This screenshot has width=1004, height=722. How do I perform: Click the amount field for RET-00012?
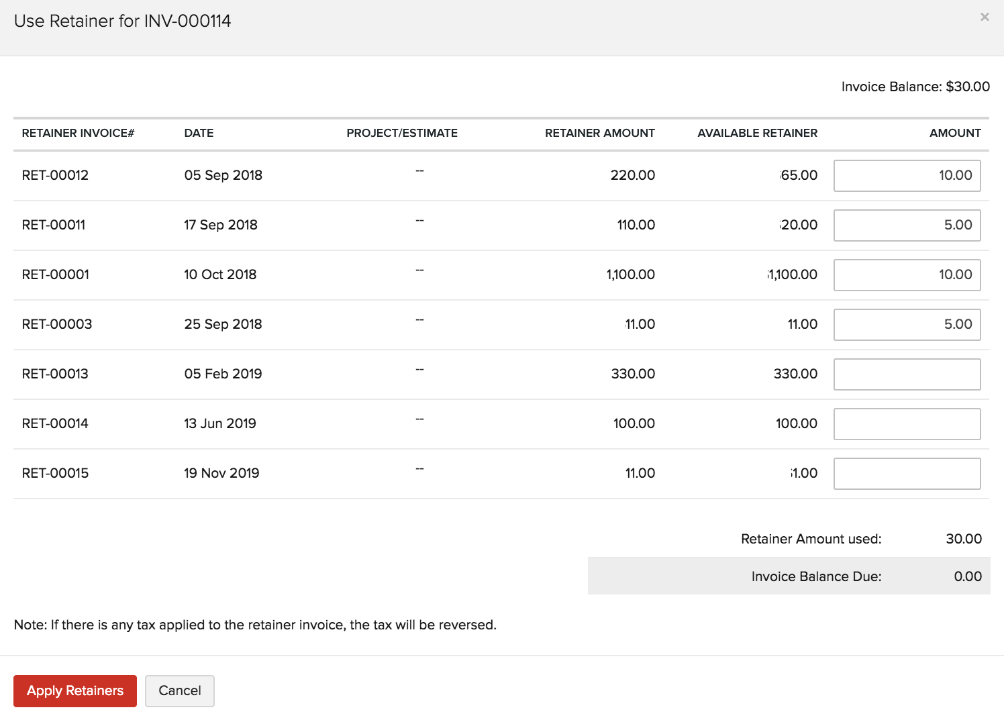point(907,175)
